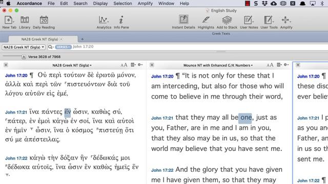
Task: Expand the VERSES search mode dropdown
Action: [x=63, y=47]
